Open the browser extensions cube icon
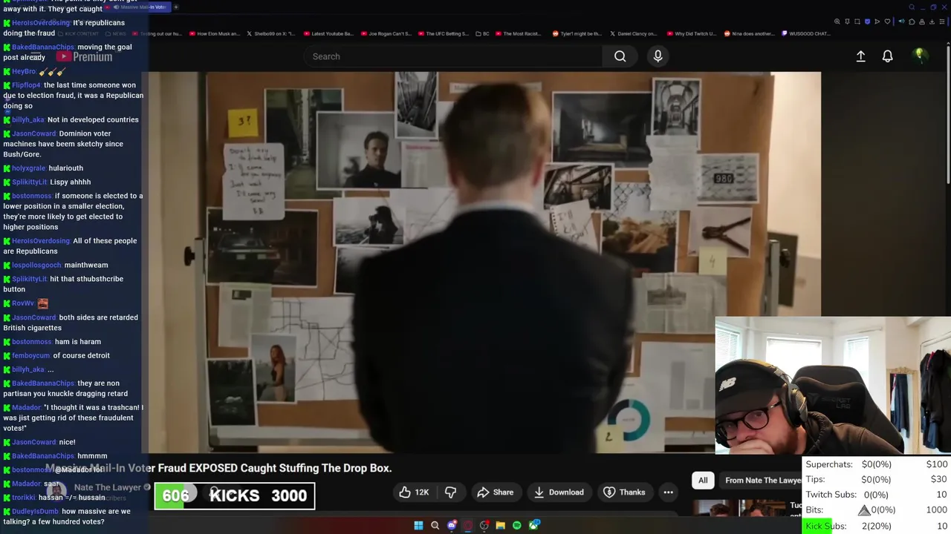 pos(912,22)
